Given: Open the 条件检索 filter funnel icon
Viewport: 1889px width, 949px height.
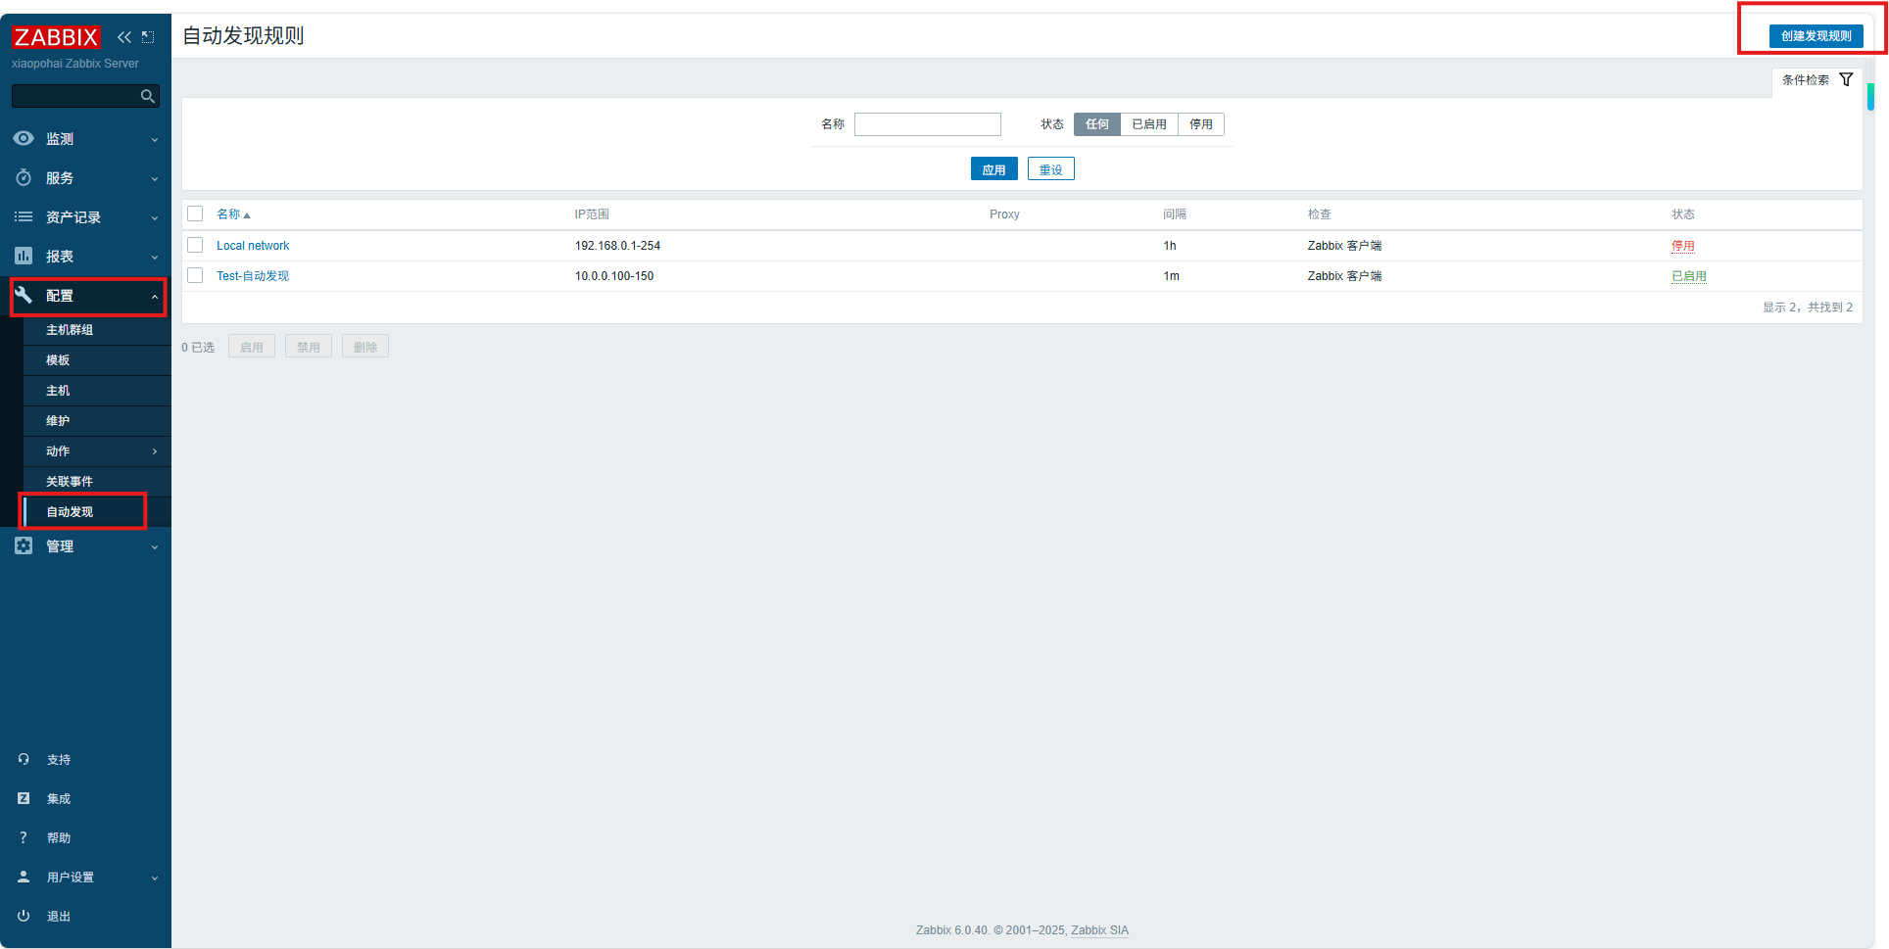Looking at the screenshot, I should tap(1848, 79).
